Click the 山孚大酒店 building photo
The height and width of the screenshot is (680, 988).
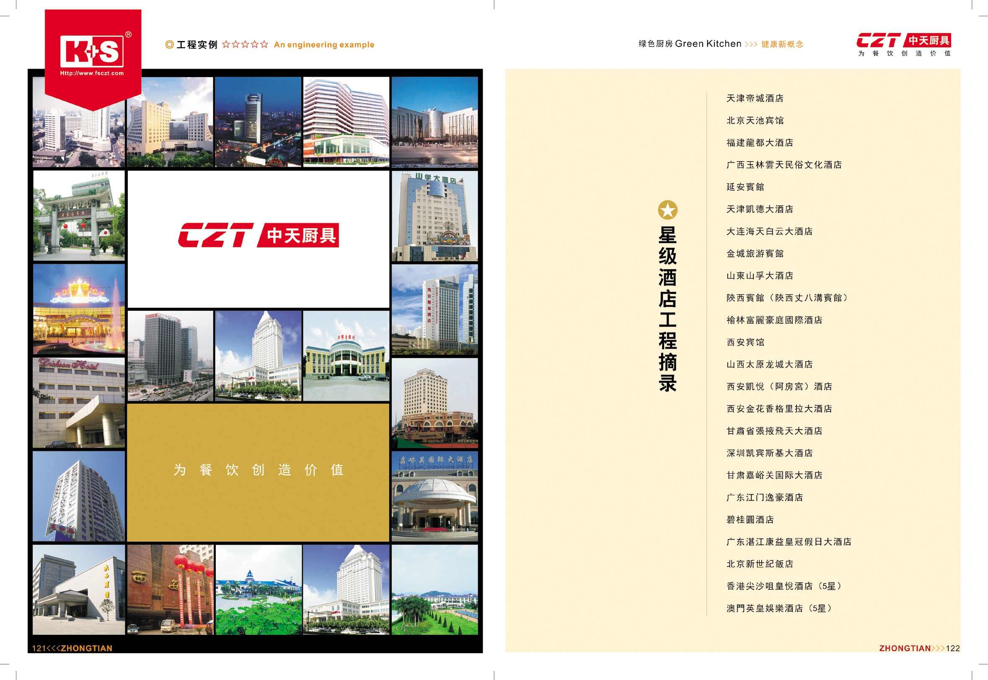tap(435, 216)
